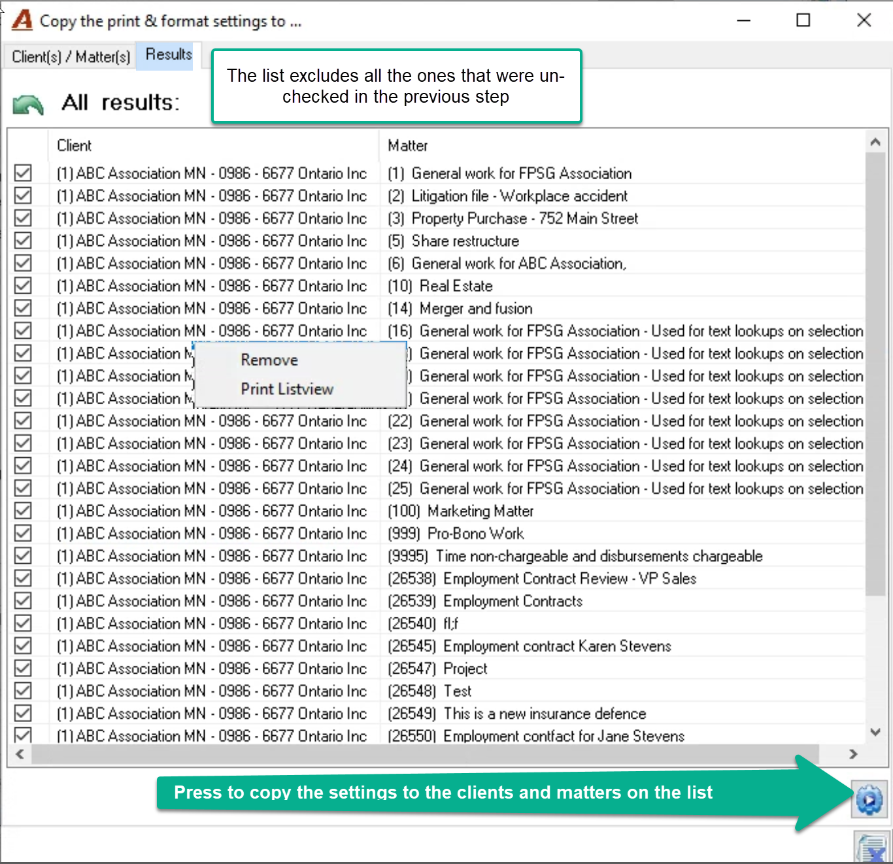Click the green back arrow icon
This screenshot has height=864, width=893.
[x=28, y=105]
